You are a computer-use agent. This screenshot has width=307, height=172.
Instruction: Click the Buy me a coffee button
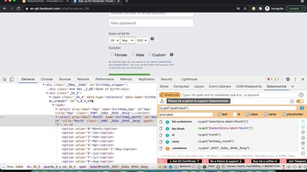265,161
